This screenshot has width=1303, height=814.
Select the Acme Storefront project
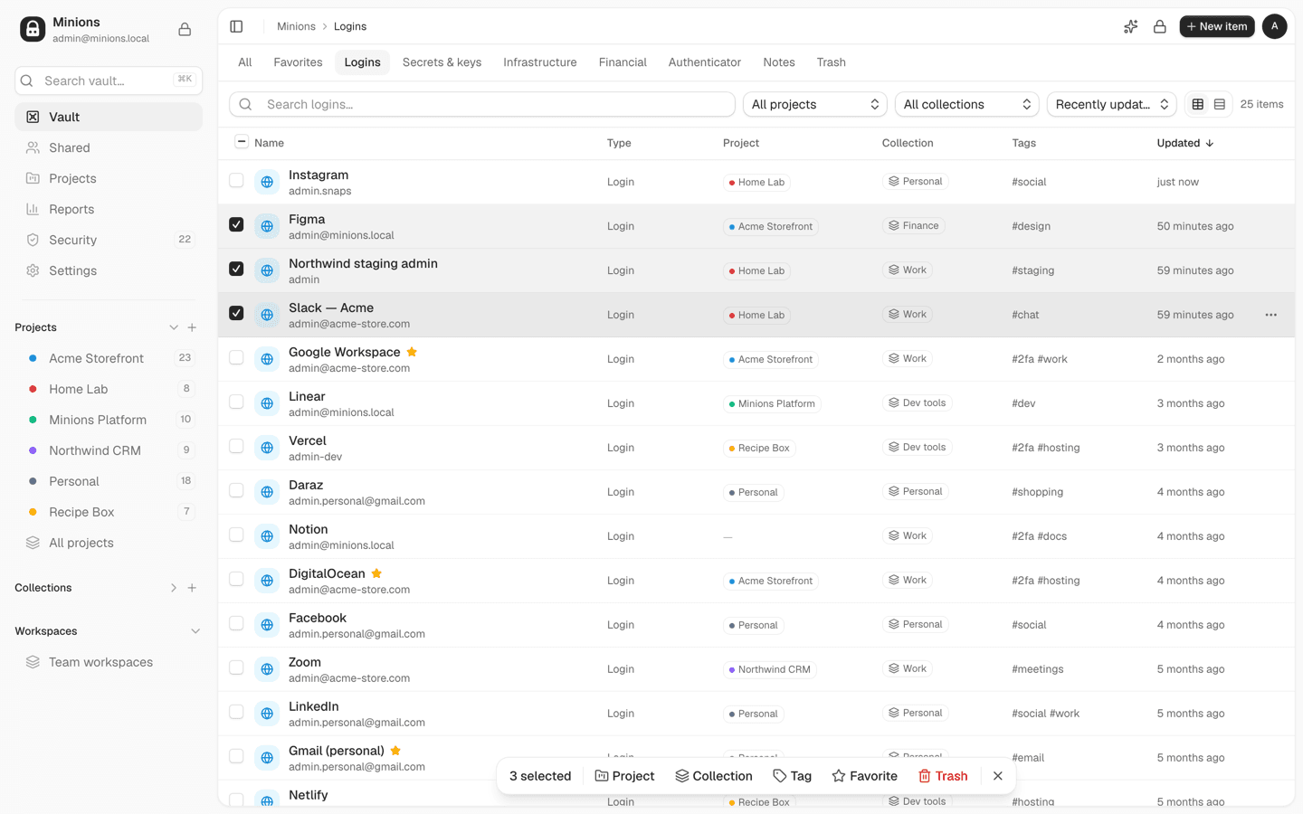click(109, 358)
